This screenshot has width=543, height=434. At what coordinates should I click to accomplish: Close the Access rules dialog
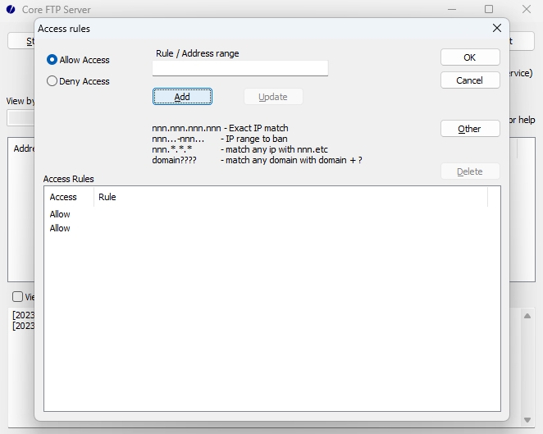pyautogui.click(x=496, y=28)
